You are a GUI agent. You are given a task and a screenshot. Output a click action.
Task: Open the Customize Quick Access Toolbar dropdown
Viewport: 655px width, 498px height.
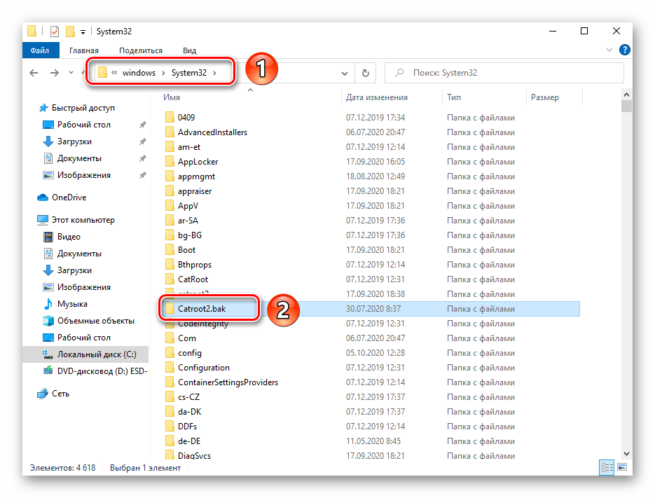click(83, 32)
